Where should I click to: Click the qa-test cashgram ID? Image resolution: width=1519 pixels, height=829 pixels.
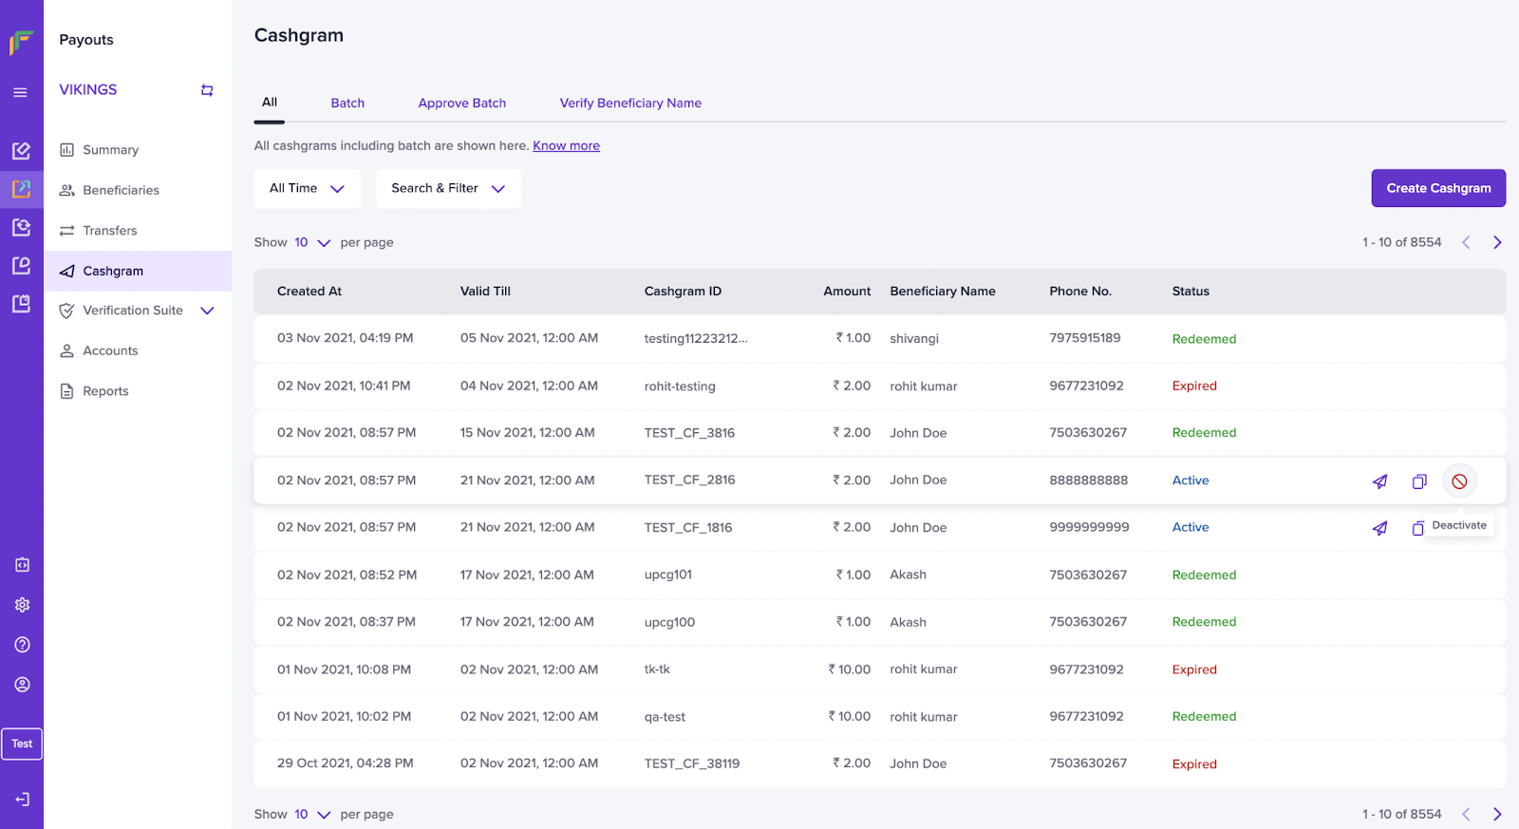[x=665, y=717]
